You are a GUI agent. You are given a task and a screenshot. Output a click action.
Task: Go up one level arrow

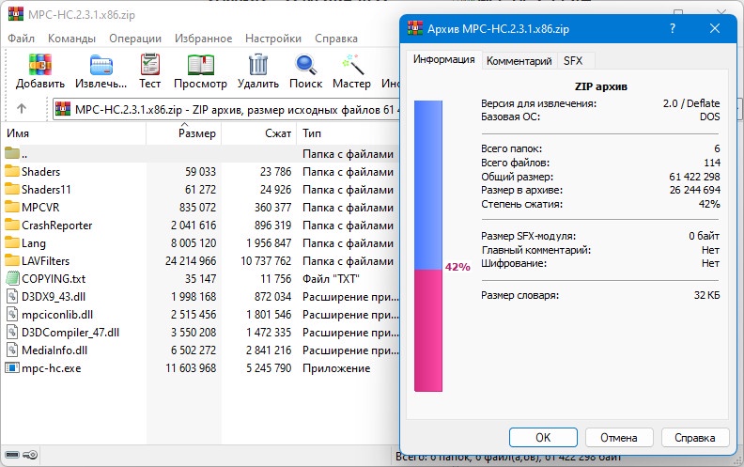pos(22,109)
